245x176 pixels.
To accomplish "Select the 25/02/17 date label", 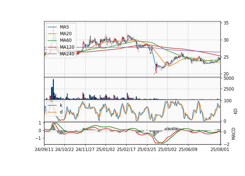I will coord(126,149).
